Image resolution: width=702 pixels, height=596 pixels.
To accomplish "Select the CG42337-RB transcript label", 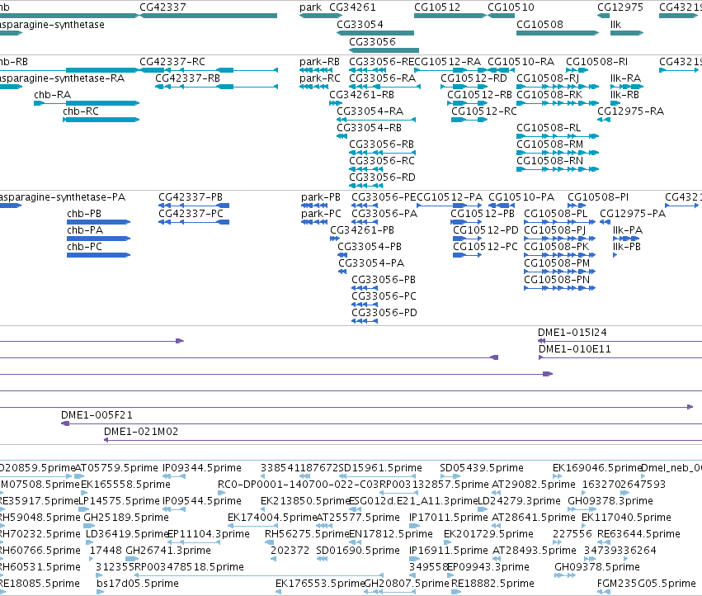I will pyautogui.click(x=187, y=78).
